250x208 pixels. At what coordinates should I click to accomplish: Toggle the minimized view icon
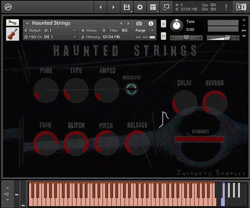click(166, 7)
